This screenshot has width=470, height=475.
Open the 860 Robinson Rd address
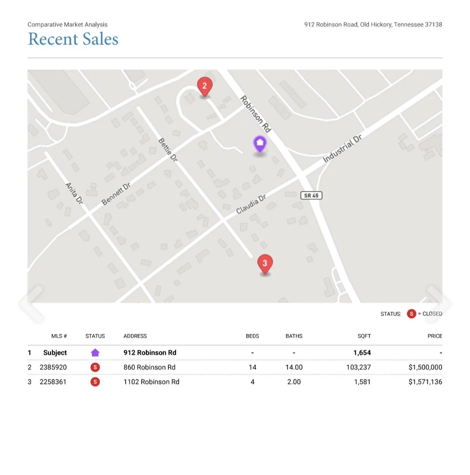click(x=149, y=367)
